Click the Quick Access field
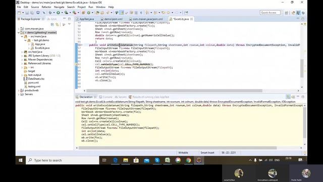This screenshot has height=182, width=323. click(x=270, y=13)
